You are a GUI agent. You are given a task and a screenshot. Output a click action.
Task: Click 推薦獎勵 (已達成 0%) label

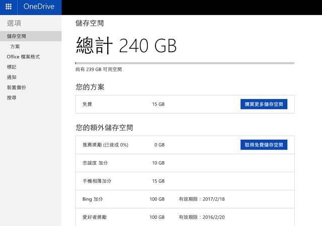coord(105,145)
